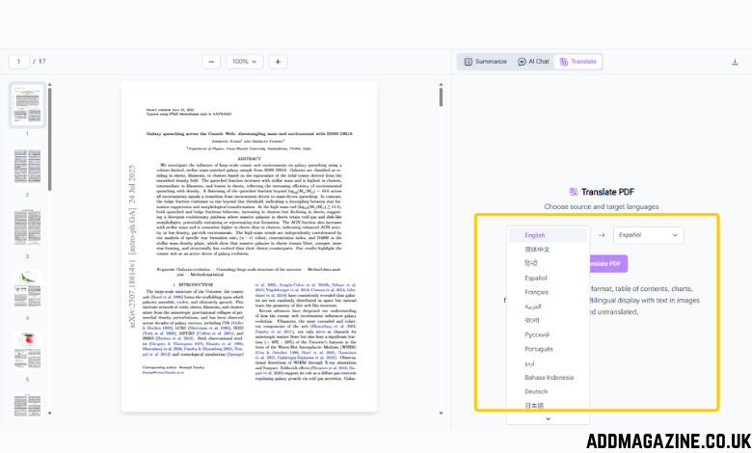Open page 1 thumbnail in sidebar
The width and height of the screenshot is (752, 453).
click(27, 104)
